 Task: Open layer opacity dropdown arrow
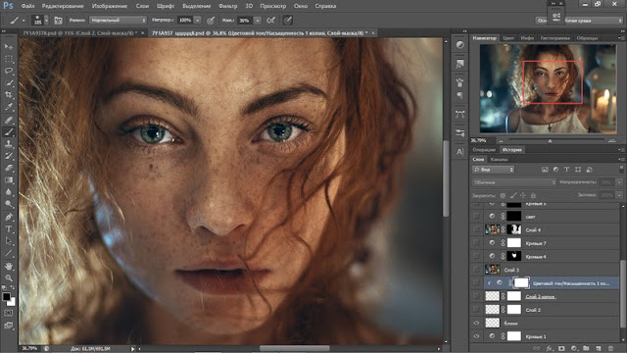pyautogui.click(x=619, y=182)
